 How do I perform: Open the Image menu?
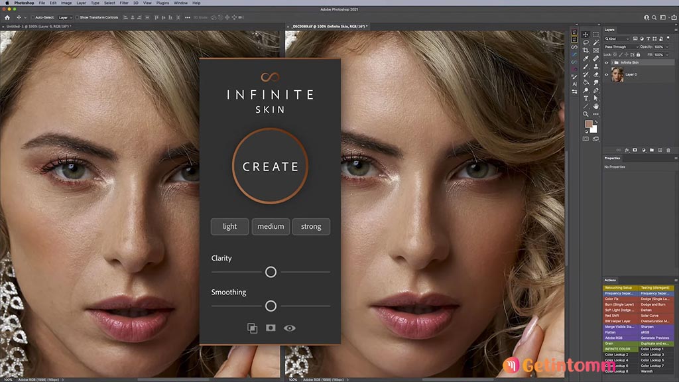click(66, 3)
